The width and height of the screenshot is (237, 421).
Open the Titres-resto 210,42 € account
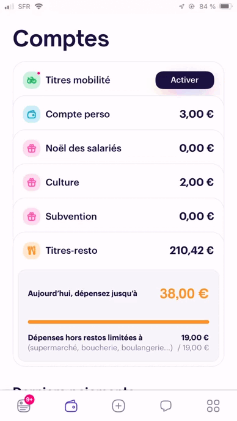pyautogui.click(x=119, y=251)
